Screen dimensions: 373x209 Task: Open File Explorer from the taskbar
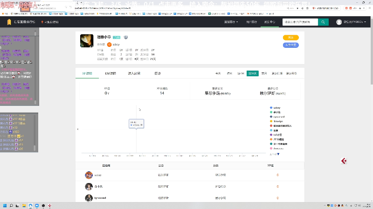pos(24,206)
